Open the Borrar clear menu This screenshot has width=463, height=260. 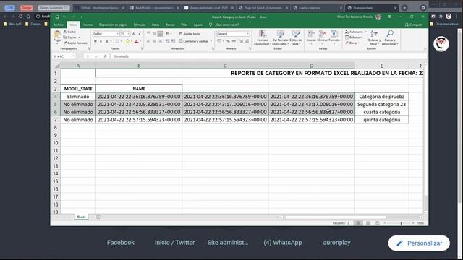[352, 43]
